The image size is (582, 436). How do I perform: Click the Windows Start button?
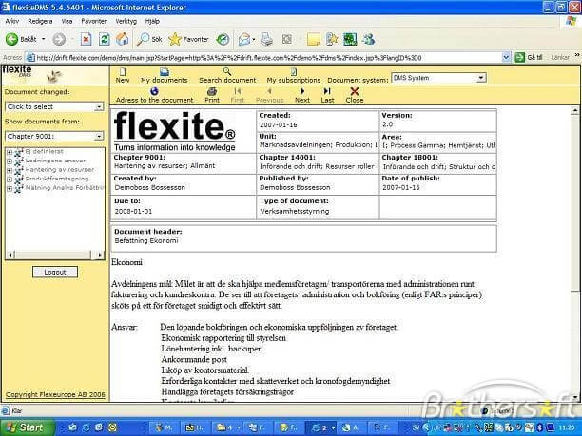click(x=26, y=427)
